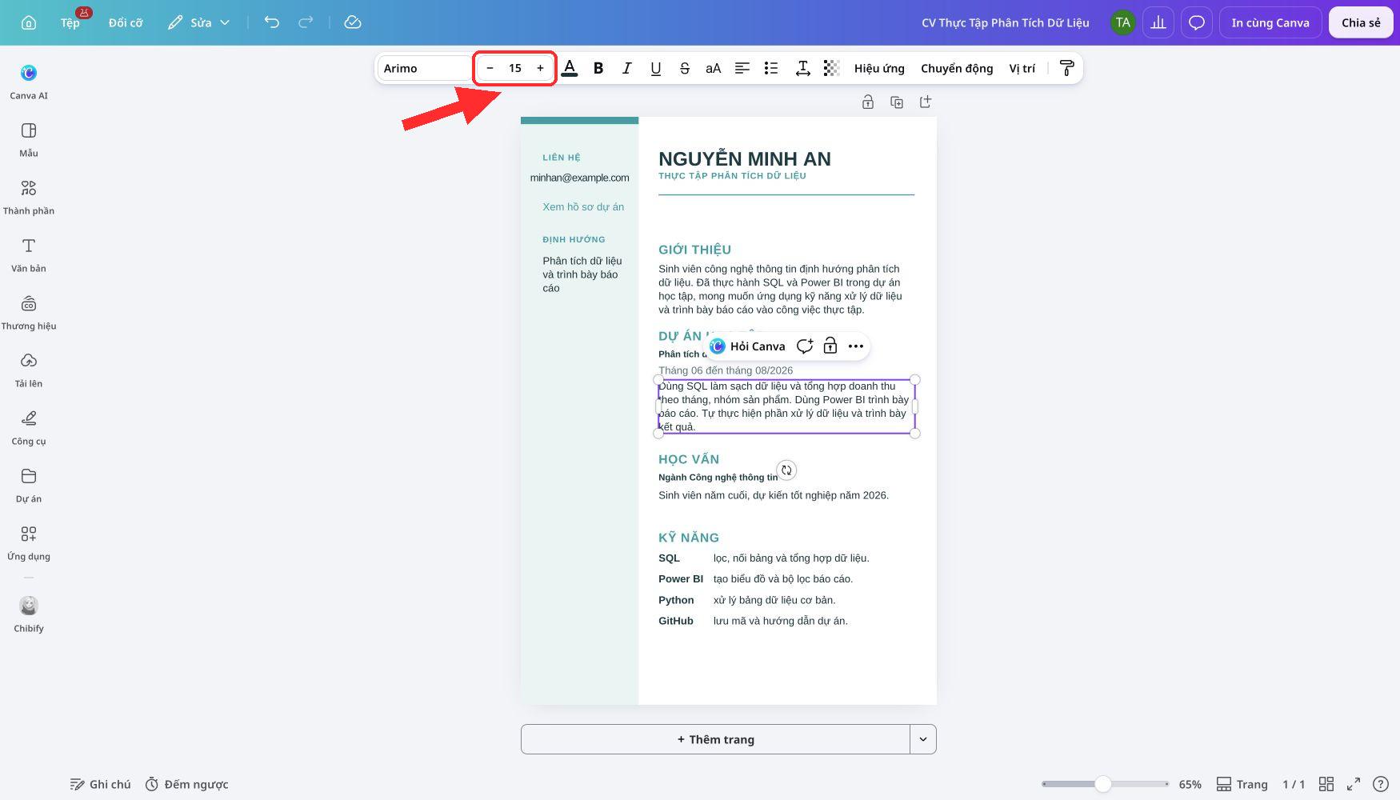Viewport: 1400px width, 800px height.
Task: Toggle strikethrough formatting
Action: (685, 68)
